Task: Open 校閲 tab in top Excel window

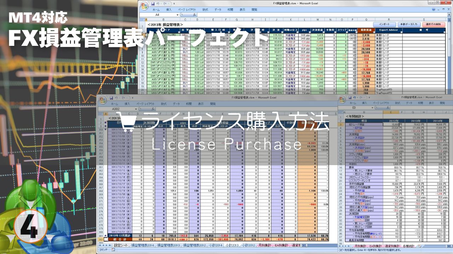Action: (x=230, y=10)
